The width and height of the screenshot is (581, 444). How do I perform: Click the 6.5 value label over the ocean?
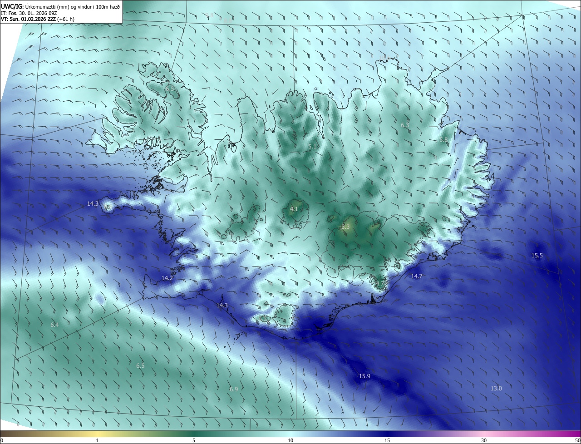point(140,365)
